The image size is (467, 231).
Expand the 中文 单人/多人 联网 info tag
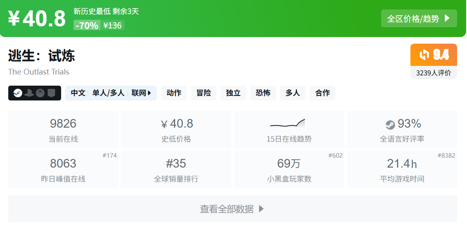coord(111,93)
